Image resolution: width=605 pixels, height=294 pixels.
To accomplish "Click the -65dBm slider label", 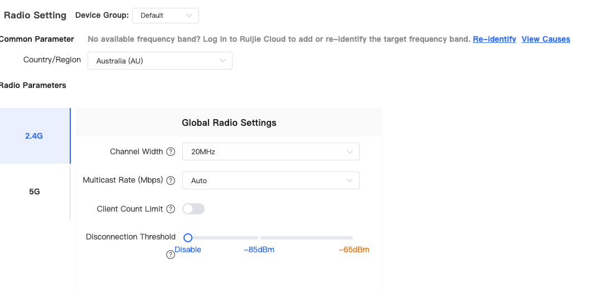I will coord(354,249).
